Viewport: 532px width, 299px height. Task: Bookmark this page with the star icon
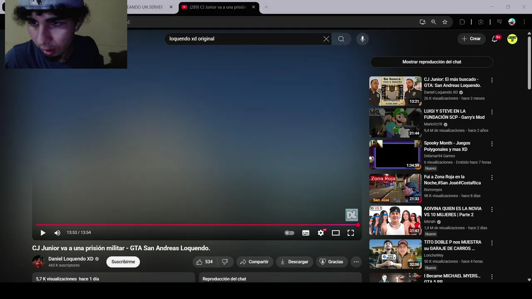pyautogui.click(x=445, y=22)
